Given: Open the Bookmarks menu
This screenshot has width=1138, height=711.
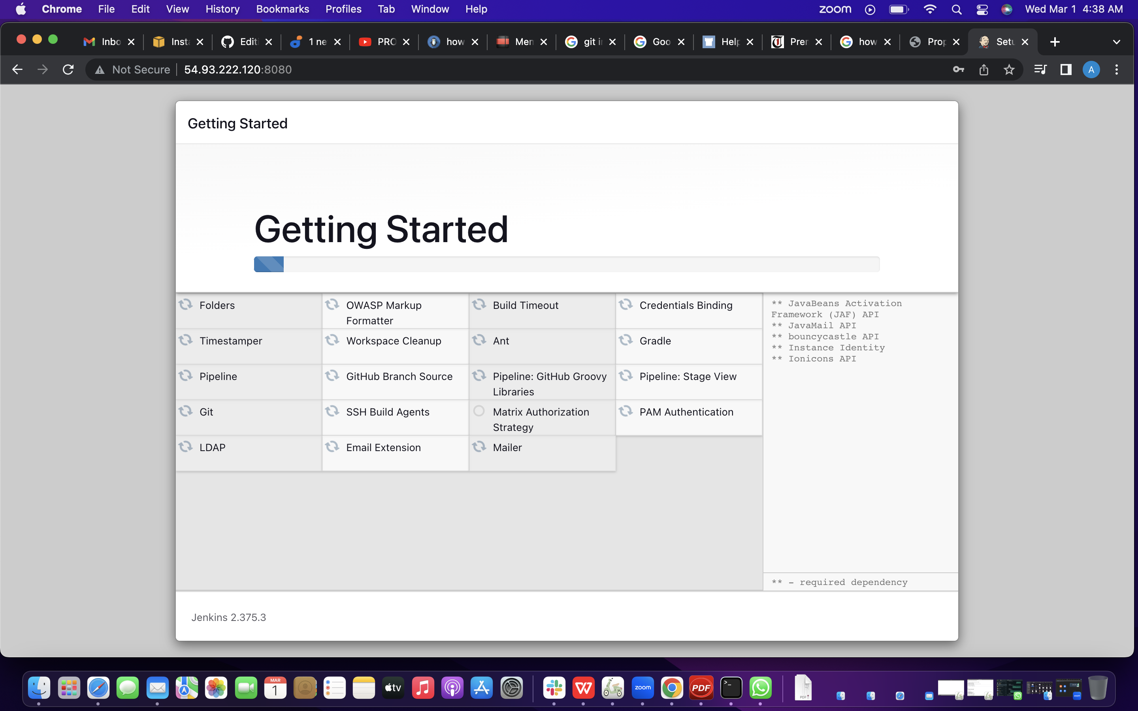Looking at the screenshot, I should pyautogui.click(x=283, y=9).
